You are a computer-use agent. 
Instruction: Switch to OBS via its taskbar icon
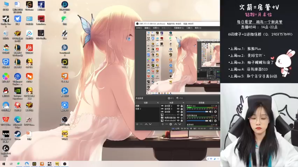pos(64,164)
